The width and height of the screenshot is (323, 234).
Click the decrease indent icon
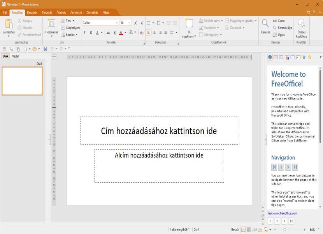tap(169, 23)
